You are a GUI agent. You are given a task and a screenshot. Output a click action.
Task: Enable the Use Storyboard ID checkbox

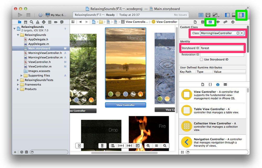201,59
